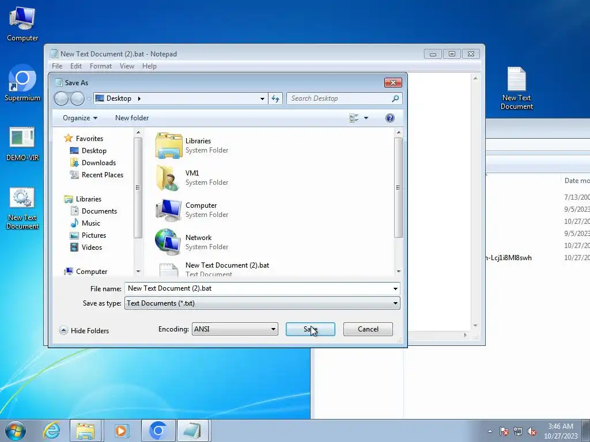Launch Internet Explorer from taskbar
590x442 pixels.
[51, 430]
